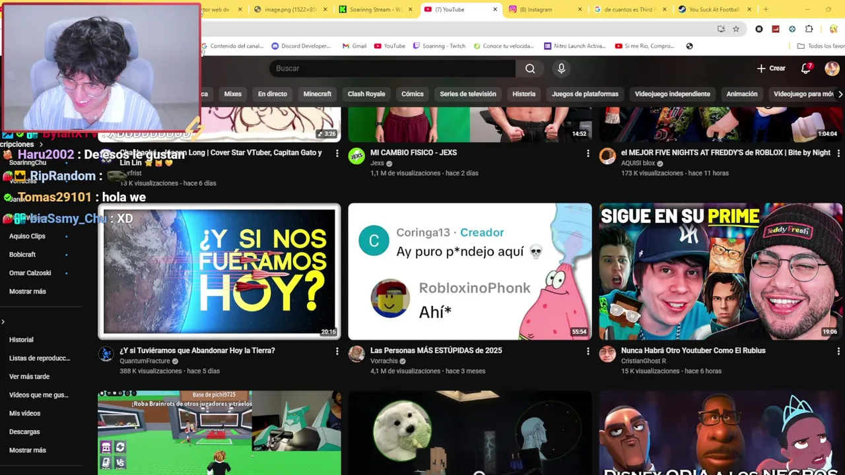
Task: Switch to the Instagram browser tab
Action: tap(545, 9)
